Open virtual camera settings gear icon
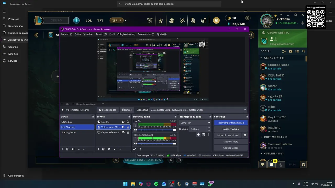335x188 pixels. (245, 135)
